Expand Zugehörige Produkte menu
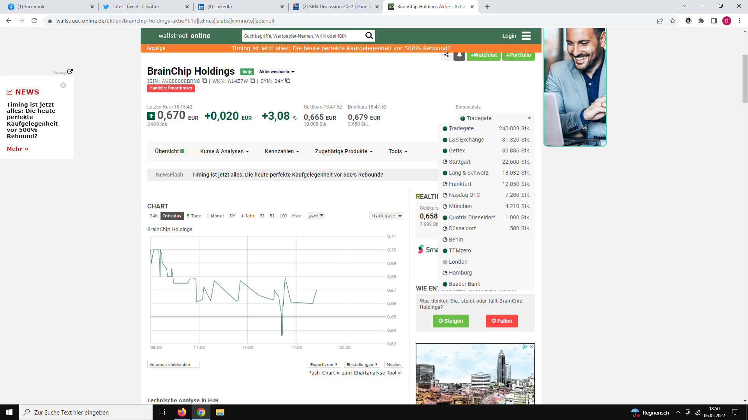The image size is (748, 420). 344,151
